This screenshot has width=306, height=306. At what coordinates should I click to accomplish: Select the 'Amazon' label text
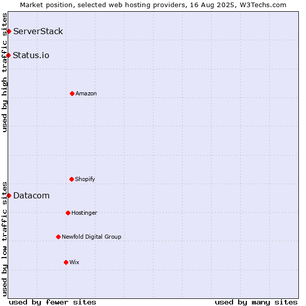(x=86, y=93)
